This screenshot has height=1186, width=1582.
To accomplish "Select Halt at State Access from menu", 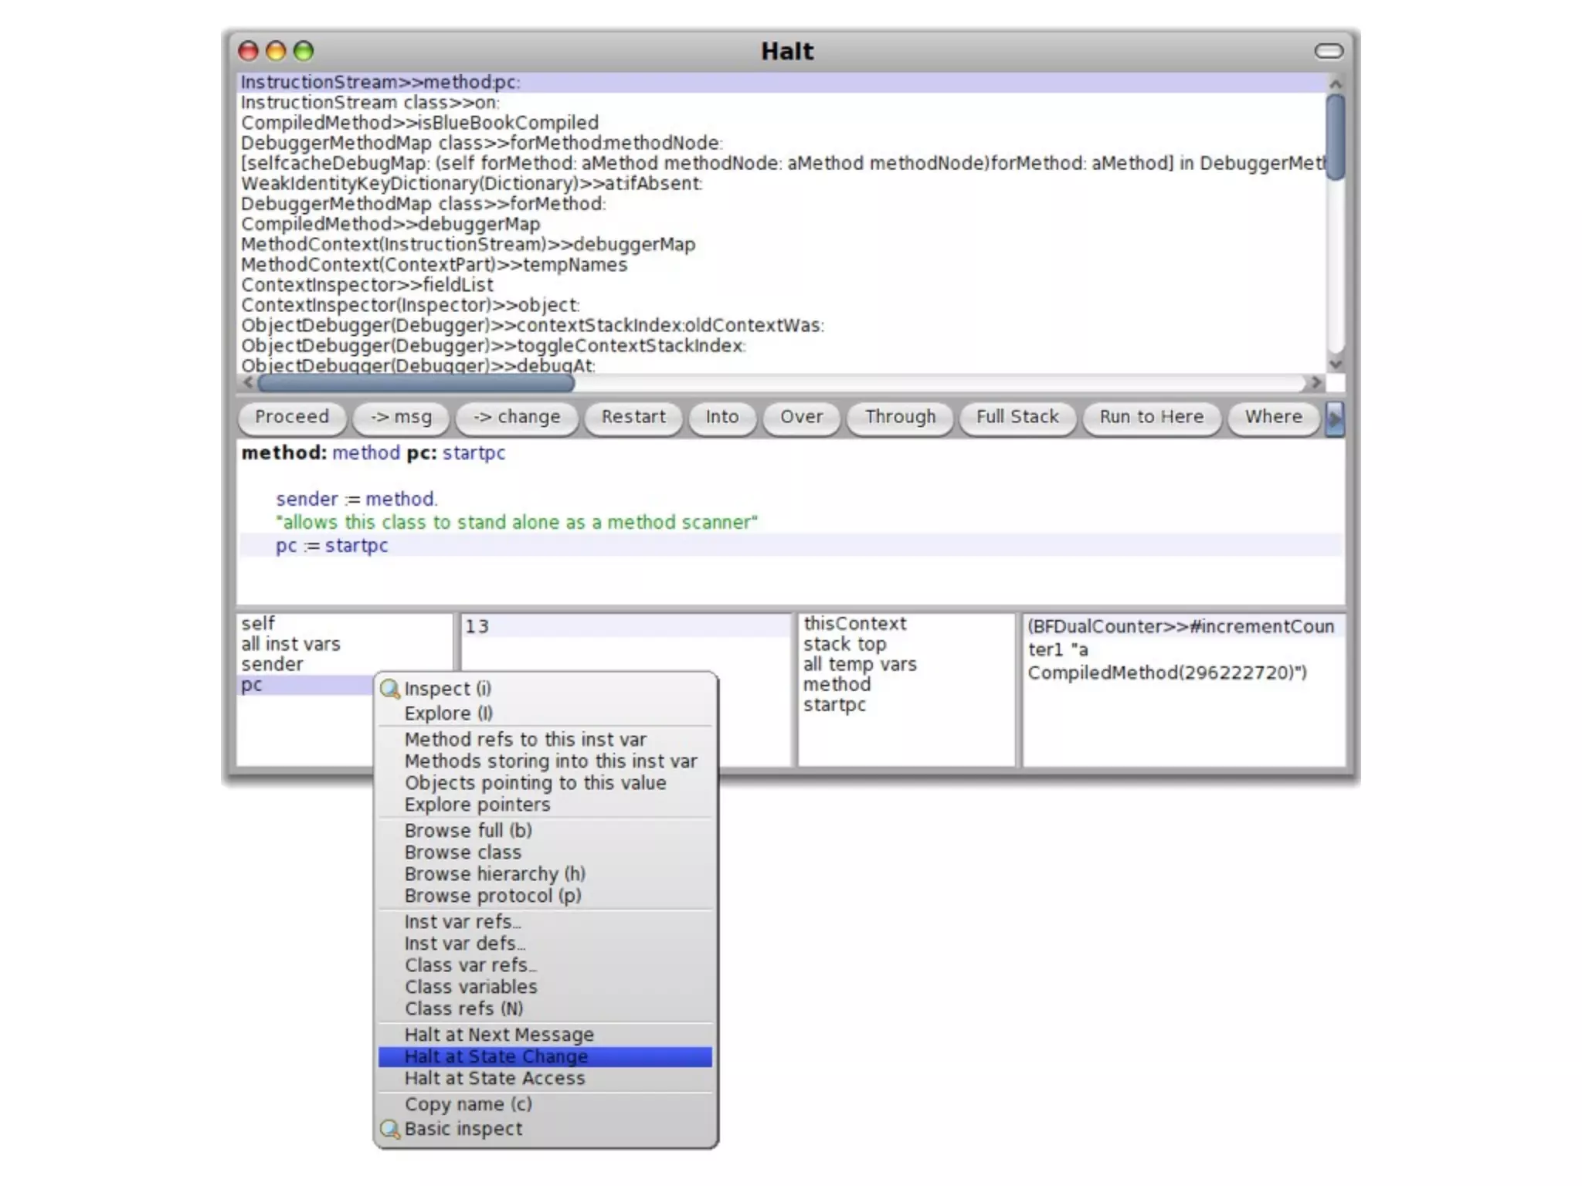I will click(x=494, y=1078).
